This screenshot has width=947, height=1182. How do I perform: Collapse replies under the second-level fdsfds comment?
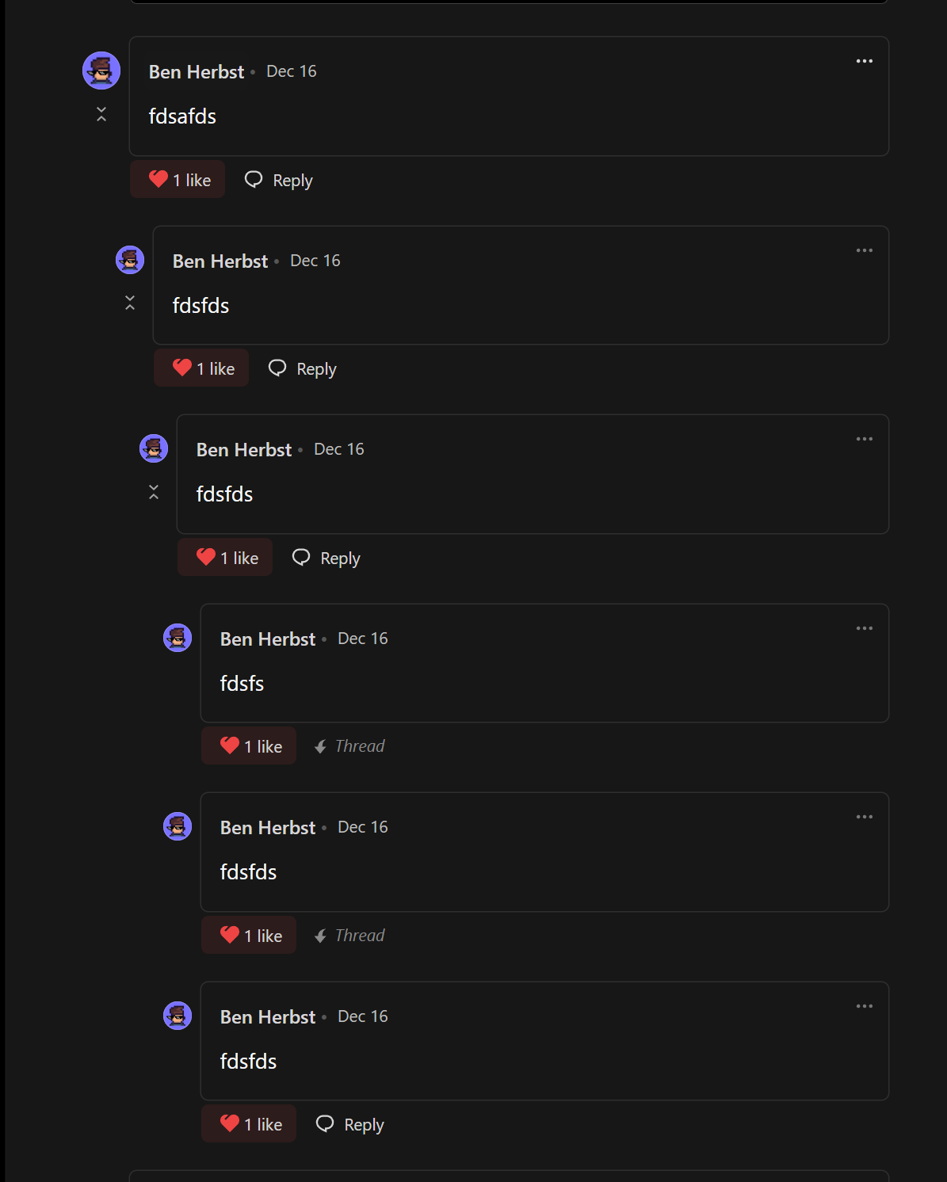pyautogui.click(x=130, y=303)
